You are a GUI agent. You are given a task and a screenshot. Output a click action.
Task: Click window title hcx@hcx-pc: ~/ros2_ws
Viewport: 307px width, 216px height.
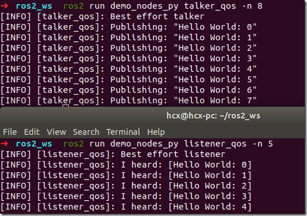click(x=213, y=116)
